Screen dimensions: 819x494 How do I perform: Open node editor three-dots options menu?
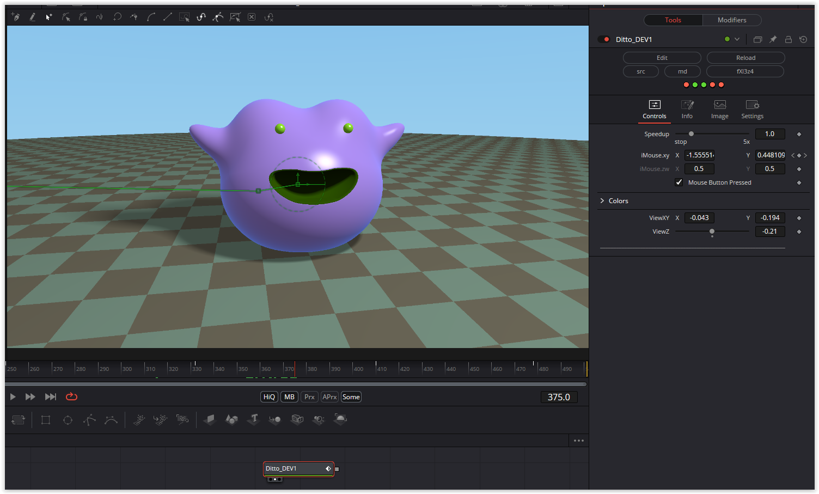coord(578,441)
